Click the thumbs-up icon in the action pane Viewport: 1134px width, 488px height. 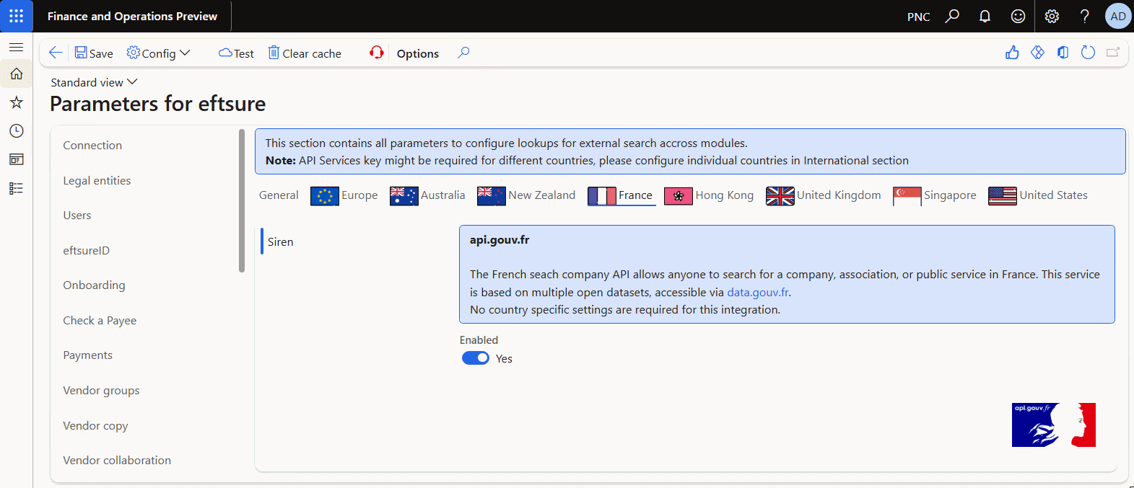pos(1012,53)
